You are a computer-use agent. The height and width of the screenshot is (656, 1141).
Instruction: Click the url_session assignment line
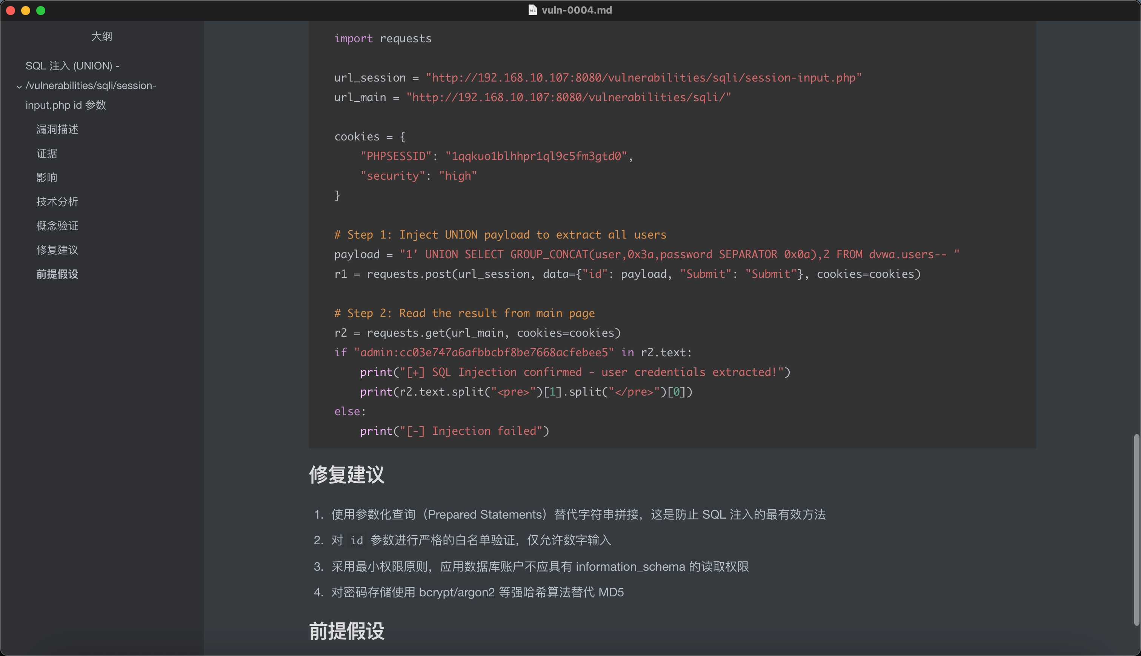[x=598, y=78]
